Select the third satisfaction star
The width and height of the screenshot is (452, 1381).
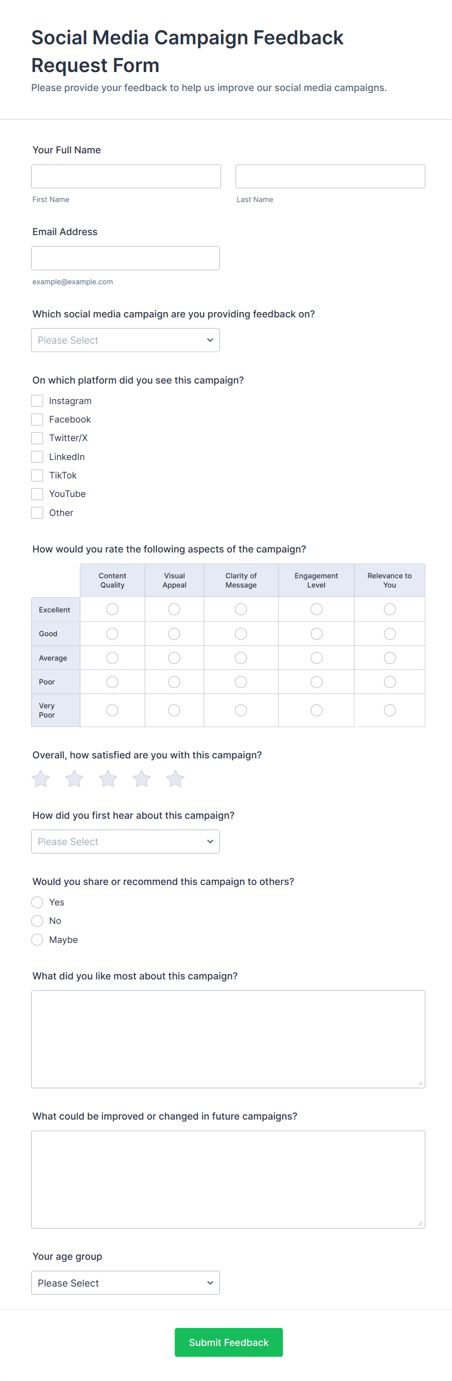pyautogui.click(x=108, y=778)
